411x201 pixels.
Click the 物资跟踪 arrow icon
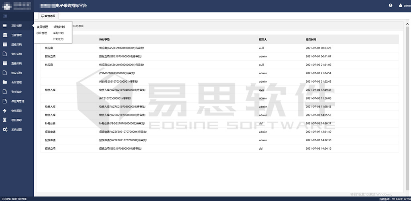point(5,111)
